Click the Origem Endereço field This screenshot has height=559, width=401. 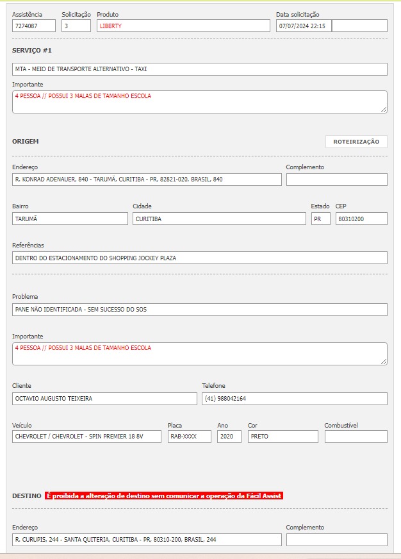[147, 179]
